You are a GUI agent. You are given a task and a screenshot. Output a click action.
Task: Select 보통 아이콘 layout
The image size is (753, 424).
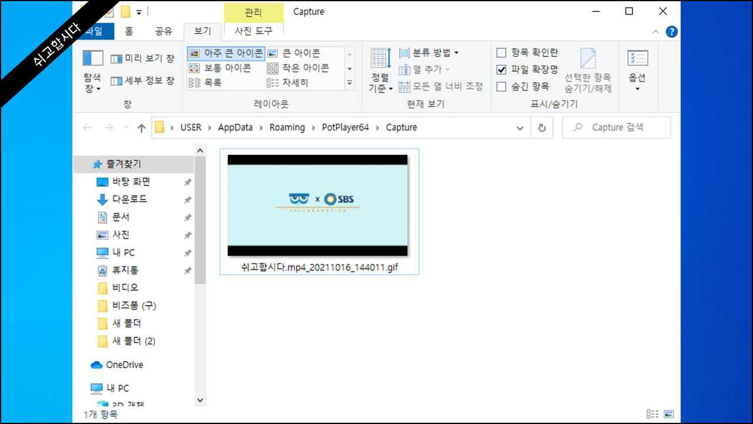[221, 68]
